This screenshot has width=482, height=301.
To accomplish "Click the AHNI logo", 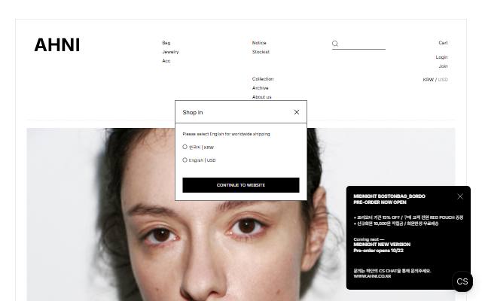I will pyautogui.click(x=57, y=45).
